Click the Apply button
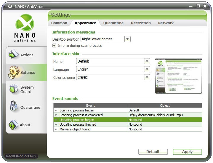213x163 pixels. click(187, 151)
